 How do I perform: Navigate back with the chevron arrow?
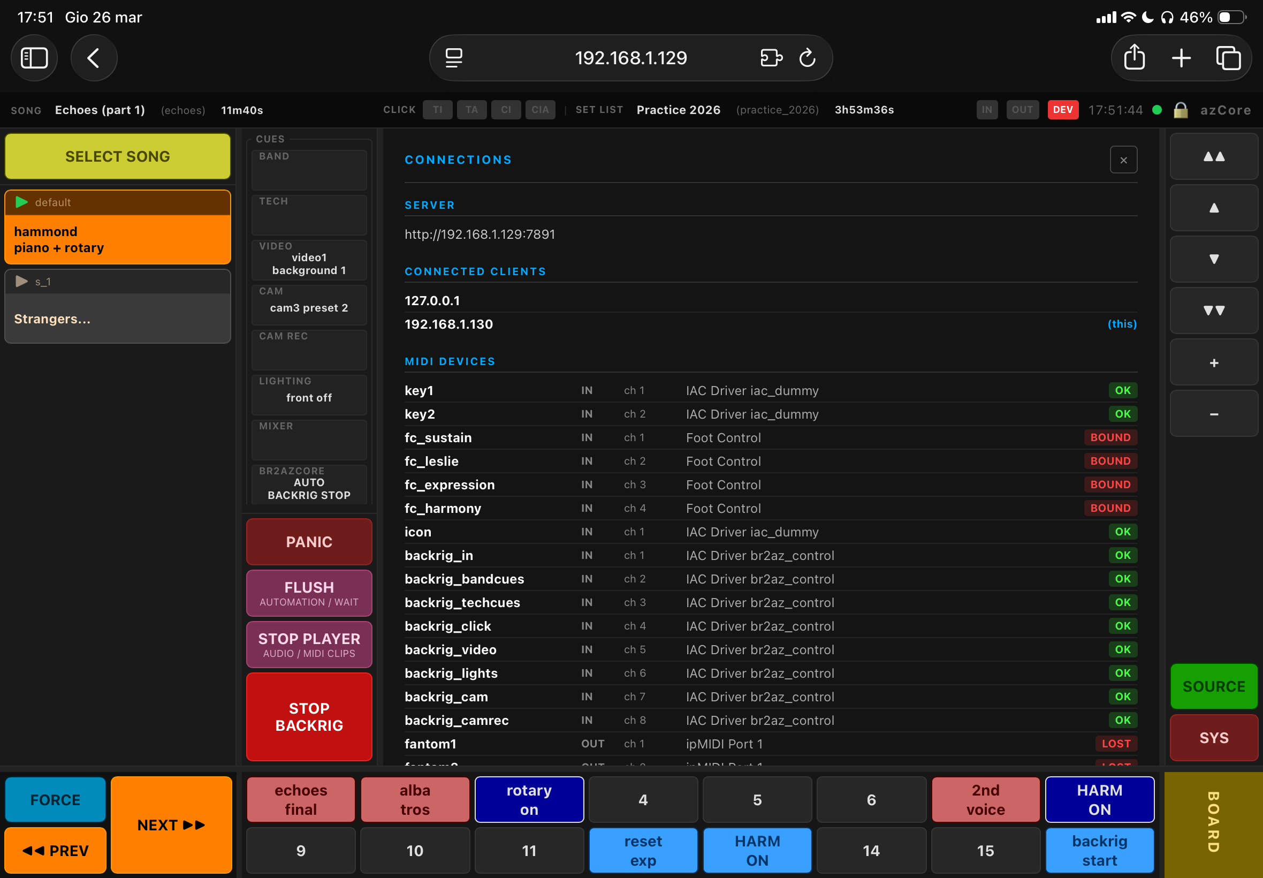pyautogui.click(x=94, y=58)
